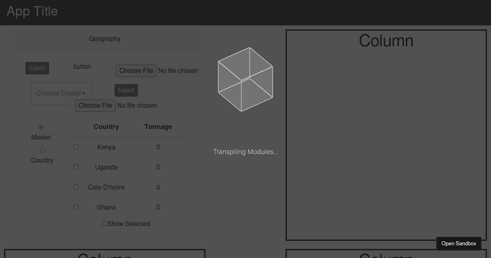Open the sandbox via Open Sandbox button
Screen dimensions: 491x258
tap(459, 243)
